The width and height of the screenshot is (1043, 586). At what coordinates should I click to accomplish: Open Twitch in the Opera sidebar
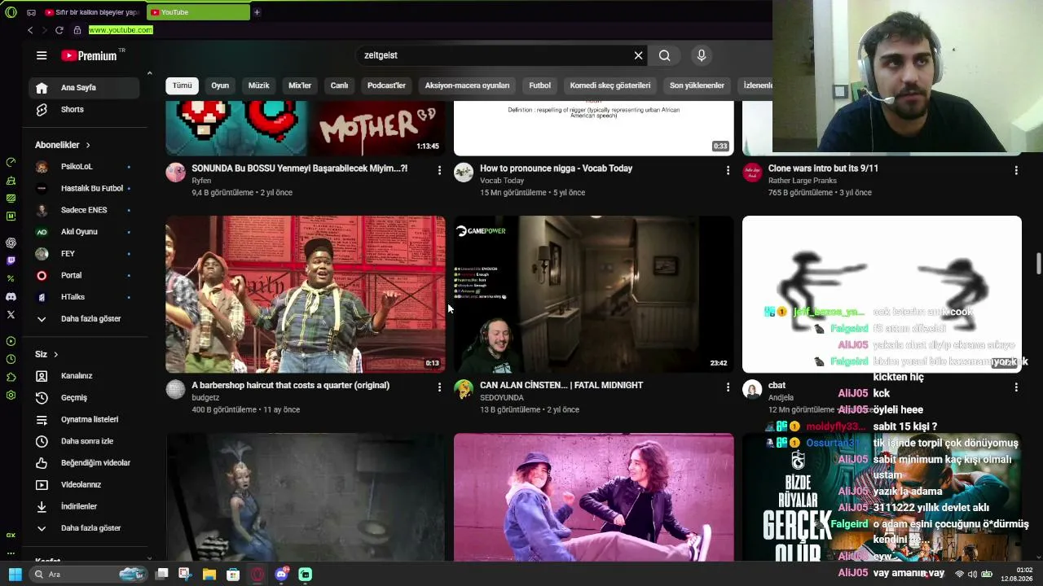click(x=11, y=261)
